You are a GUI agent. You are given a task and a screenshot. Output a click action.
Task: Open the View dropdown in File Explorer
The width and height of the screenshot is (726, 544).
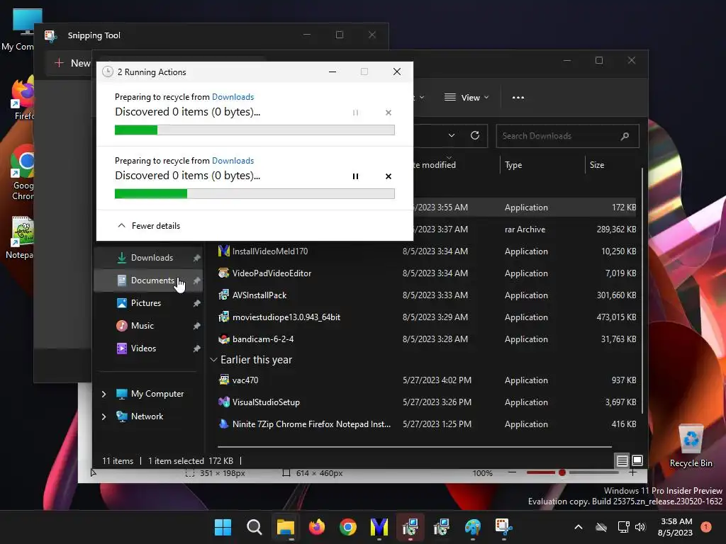[x=467, y=98]
